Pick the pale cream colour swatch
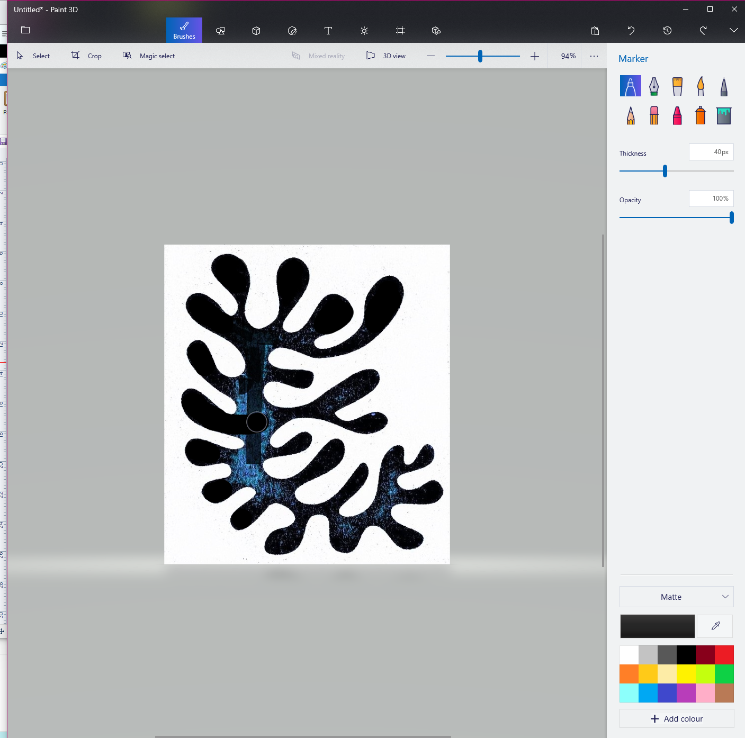745x738 pixels. point(667,674)
